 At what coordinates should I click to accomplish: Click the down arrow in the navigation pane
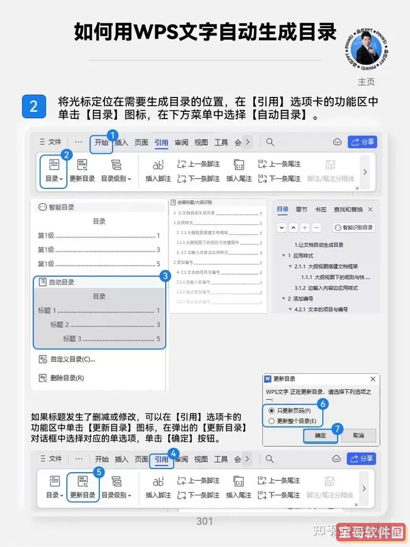(282, 228)
